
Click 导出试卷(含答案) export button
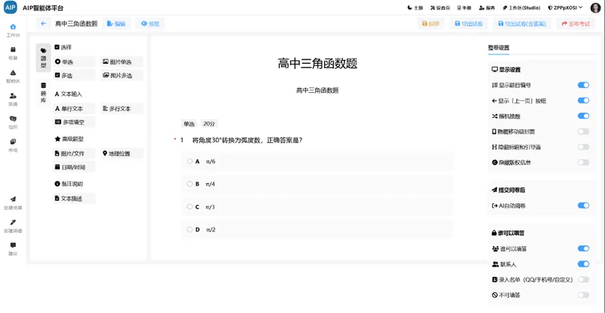(522, 23)
